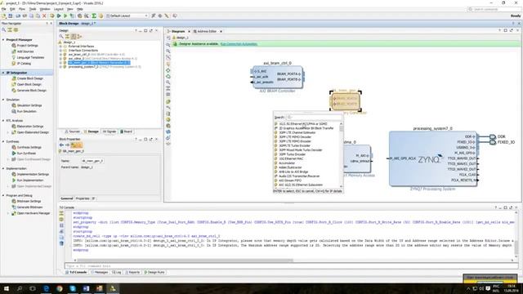Screen dimensions: 523x294
Task: Click the Run Simulation icon
Action: click(14, 111)
